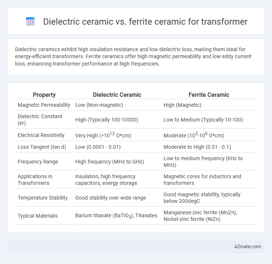The image size is (272, 264).
Task: Click the 'Property' column header
Action: [44, 95]
